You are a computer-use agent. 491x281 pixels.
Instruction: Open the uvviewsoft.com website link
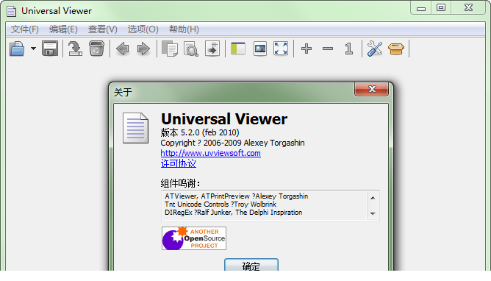pos(210,153)
